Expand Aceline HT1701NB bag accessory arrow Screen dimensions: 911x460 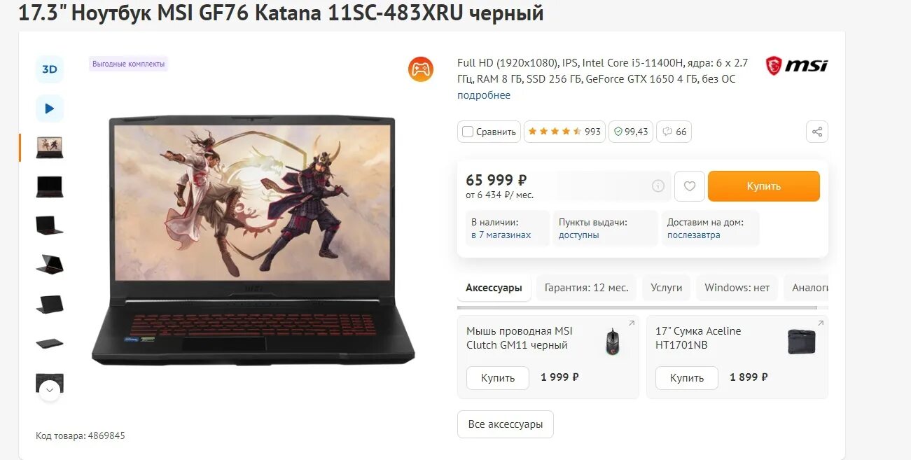coord(820,323)
